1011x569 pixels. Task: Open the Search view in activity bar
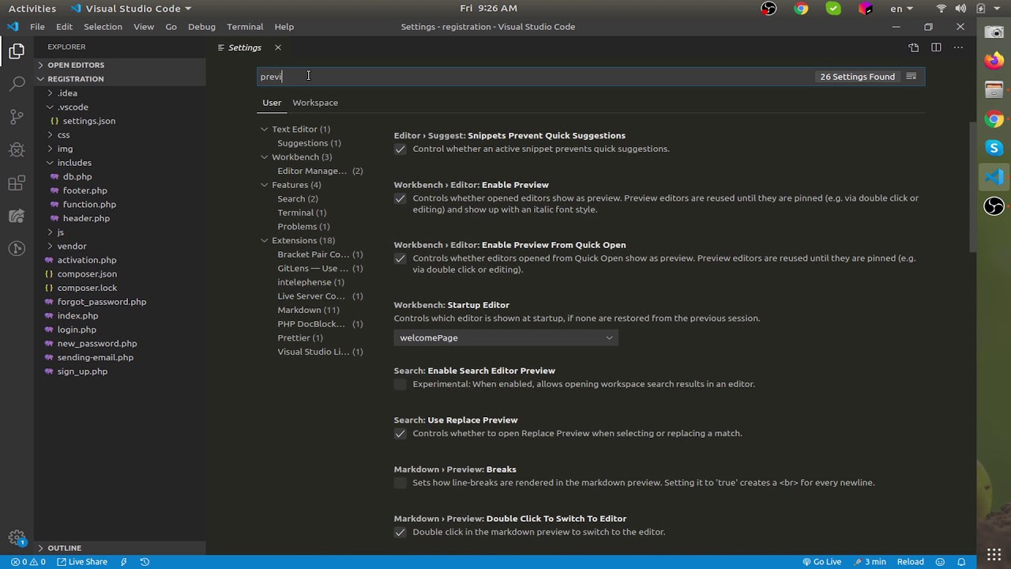pos(17,84)
